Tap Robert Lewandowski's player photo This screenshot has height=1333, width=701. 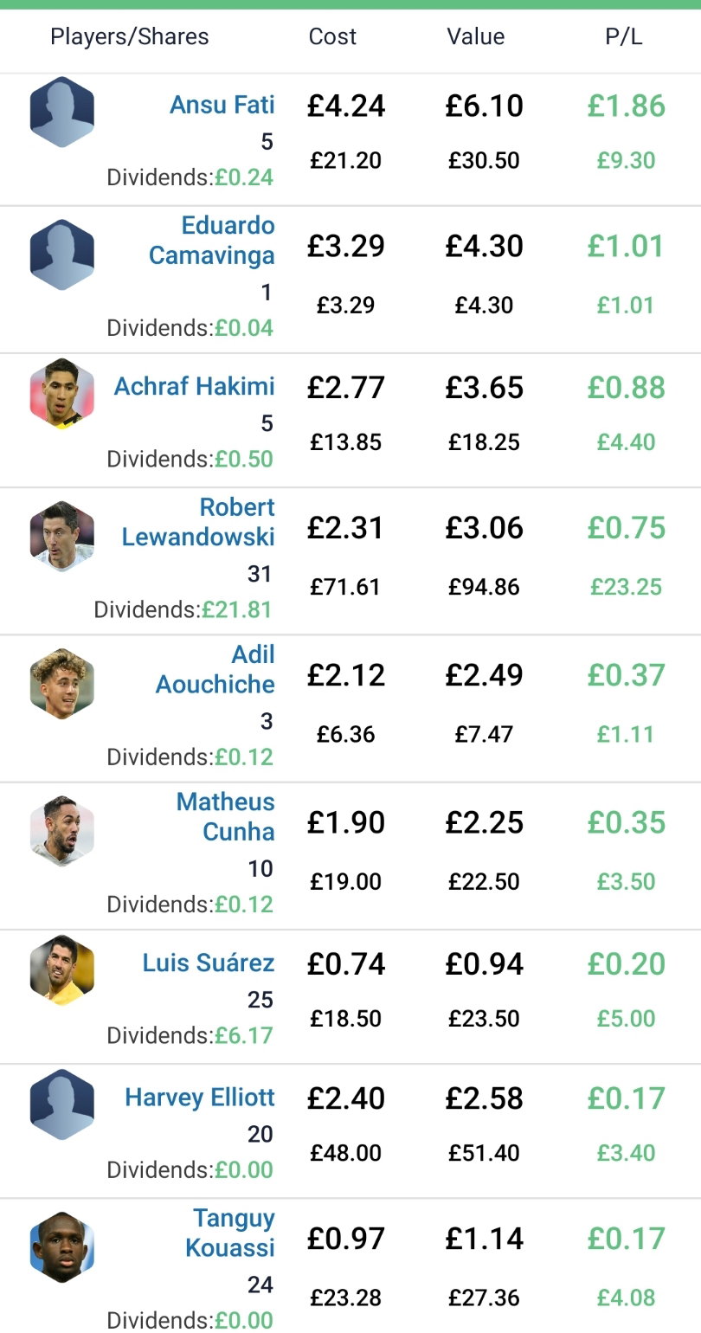pyautogui.click(x=61, y=536)
